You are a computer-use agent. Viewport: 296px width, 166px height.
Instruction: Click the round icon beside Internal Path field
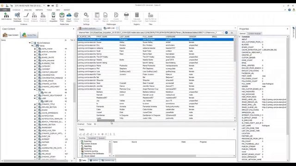[x=226, y=33]
